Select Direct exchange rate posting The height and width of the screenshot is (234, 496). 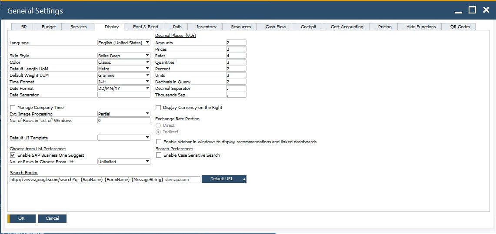click(x=158, y=125)
